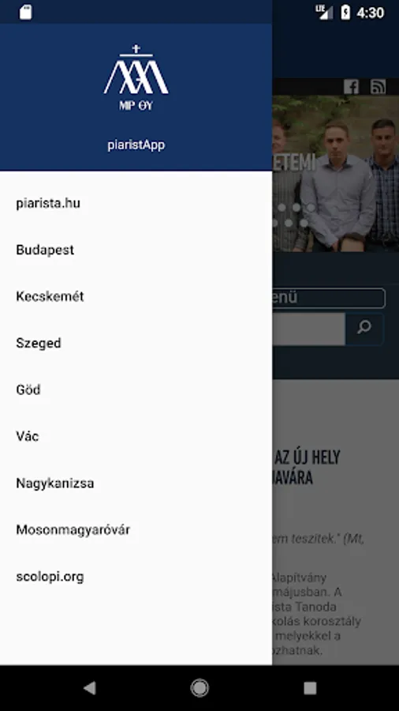Viewport: 399px width, 711px height.
Task: Tap the recent apps square button
Action: (x=310, y=688)
